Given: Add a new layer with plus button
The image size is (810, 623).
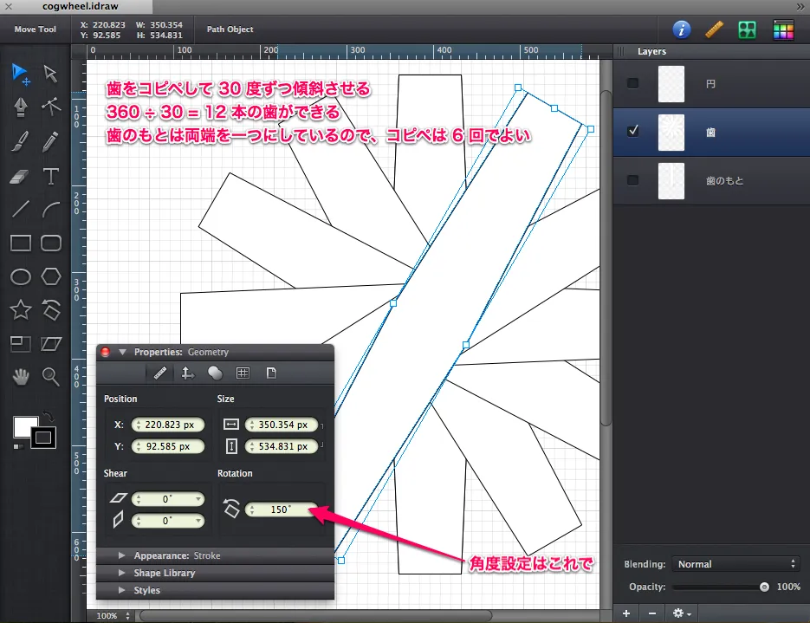Looking at the screenshot, I should 626,613.
